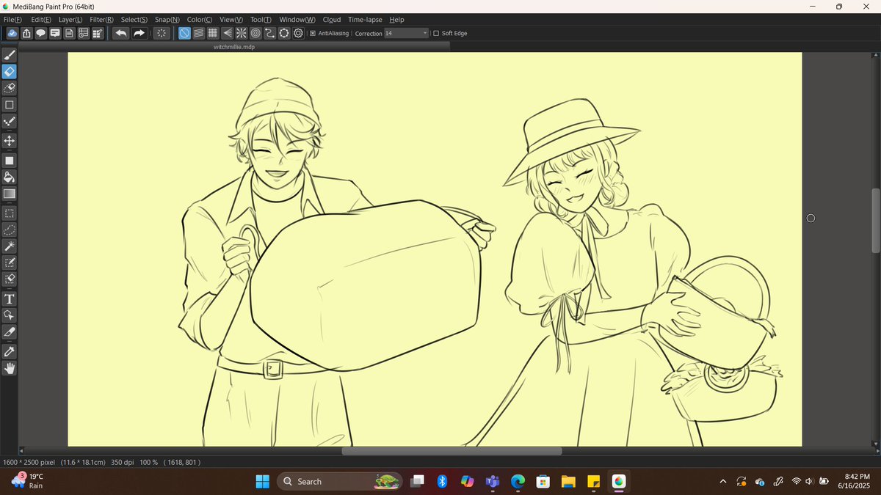
Task: Click the taskbar Search box
Action: tap(339, 482)
